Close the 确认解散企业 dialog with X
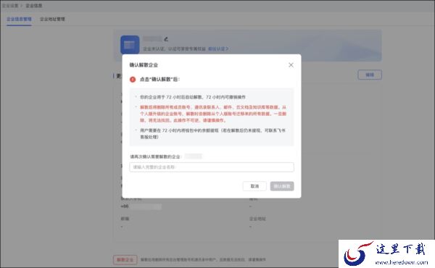435x268 pixels. click(291, 65)
